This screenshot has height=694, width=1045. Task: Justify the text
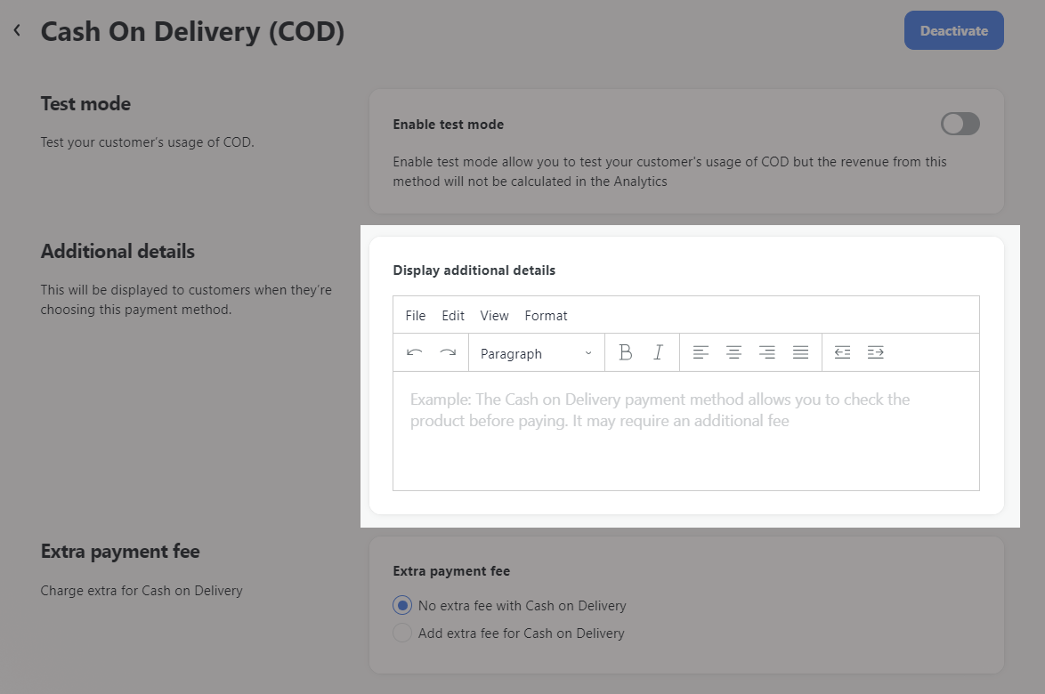(x=800, y=353)
